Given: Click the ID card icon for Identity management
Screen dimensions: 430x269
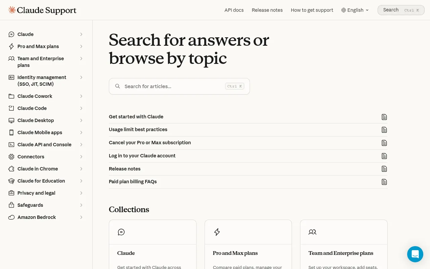Looking at the screenshot, I should point(11,77).
